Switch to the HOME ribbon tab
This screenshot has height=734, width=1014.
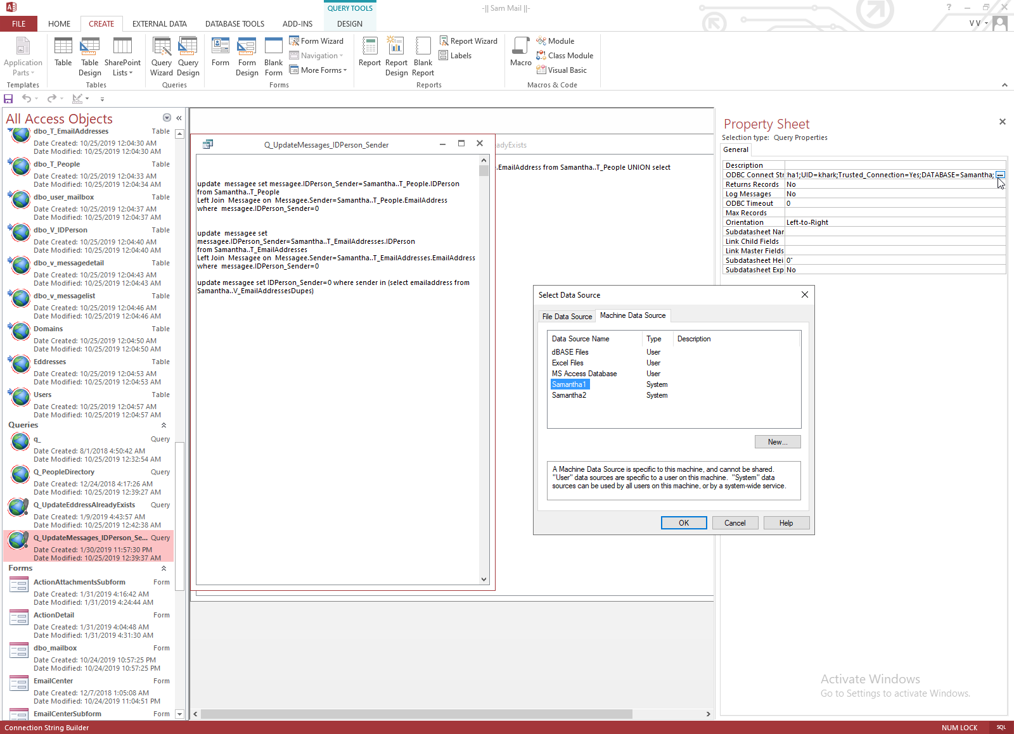[60, 24]
